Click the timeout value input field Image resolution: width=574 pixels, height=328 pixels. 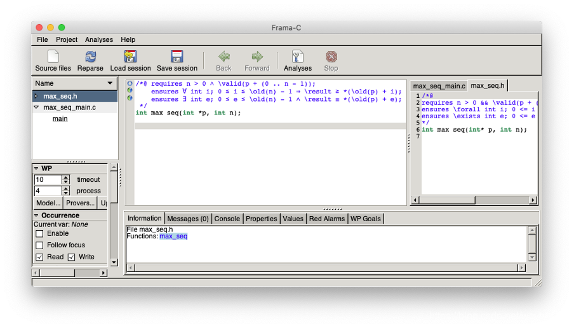48,180
